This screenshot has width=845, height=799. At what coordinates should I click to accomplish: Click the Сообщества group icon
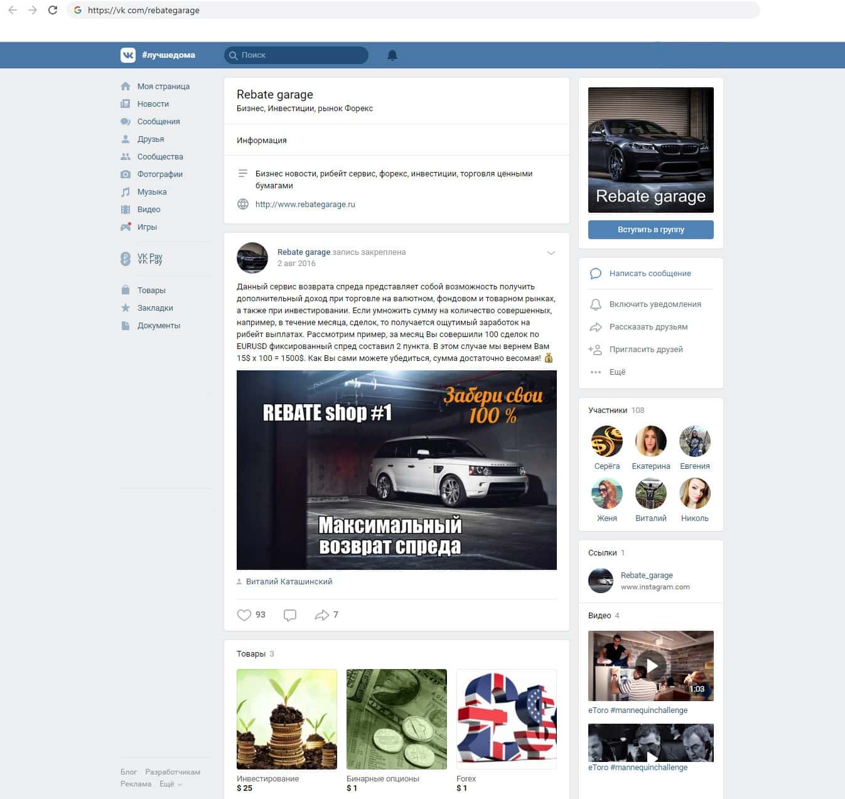click(126, 157)
